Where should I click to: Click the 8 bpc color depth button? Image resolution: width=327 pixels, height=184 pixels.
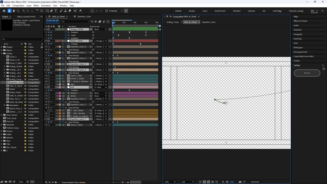[x=21, y=182]
